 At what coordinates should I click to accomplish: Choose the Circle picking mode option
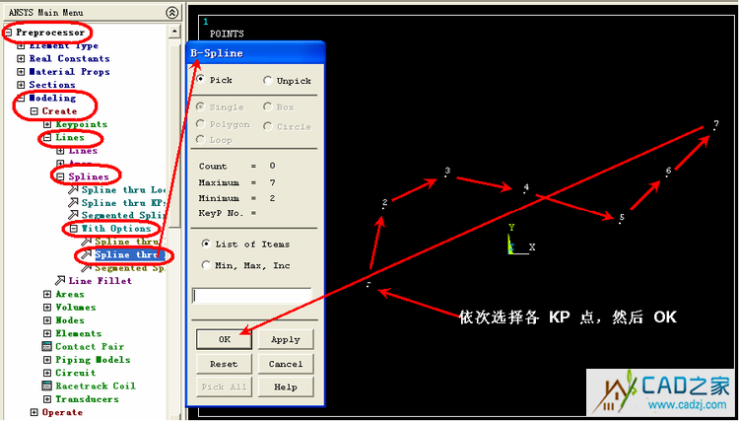pyautogui.click(x=268, y=126)
